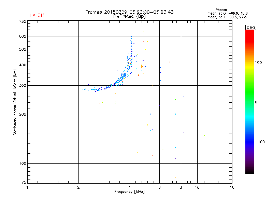The width and height of the screenshot is (273, 204).
Task: Click the colorbar label '0'
Action: coord(256,102)
